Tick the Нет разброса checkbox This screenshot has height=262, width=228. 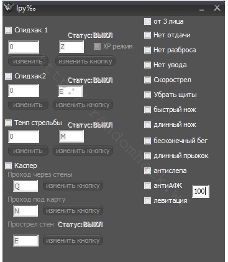click(x=147, y=50)
